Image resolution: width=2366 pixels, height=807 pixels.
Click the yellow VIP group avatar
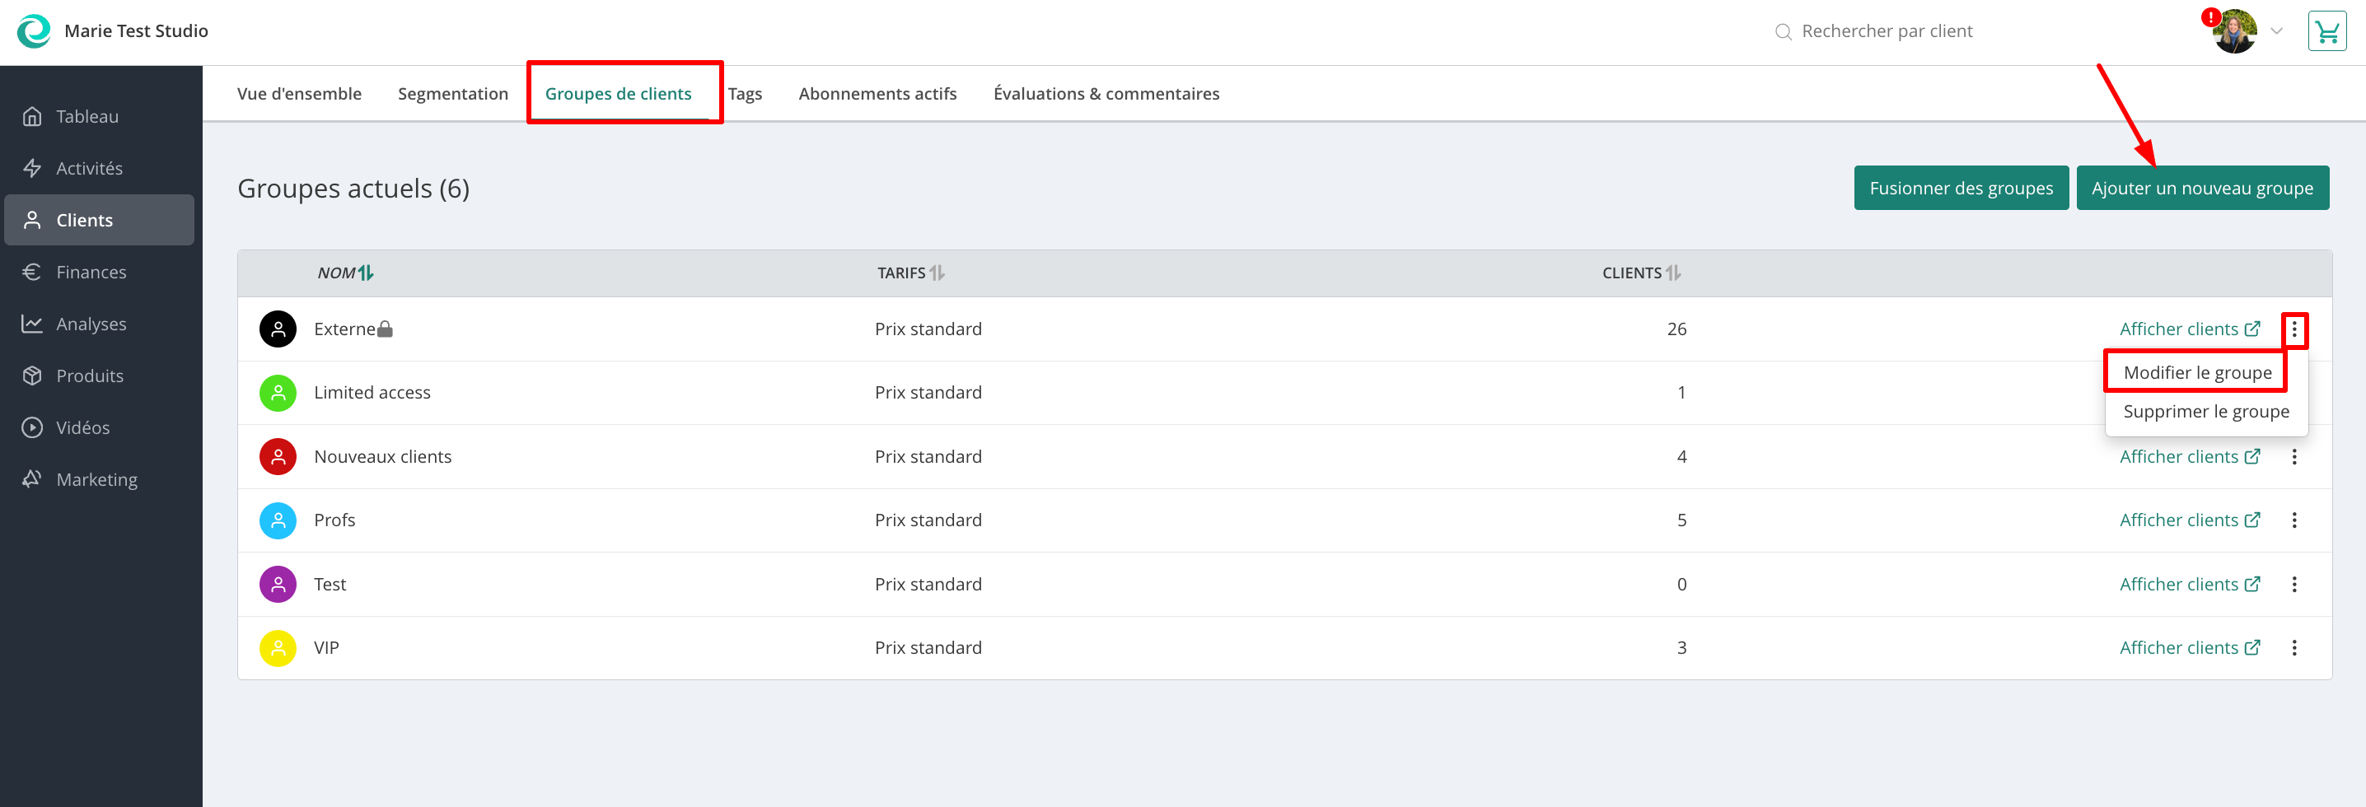[278, 648]
